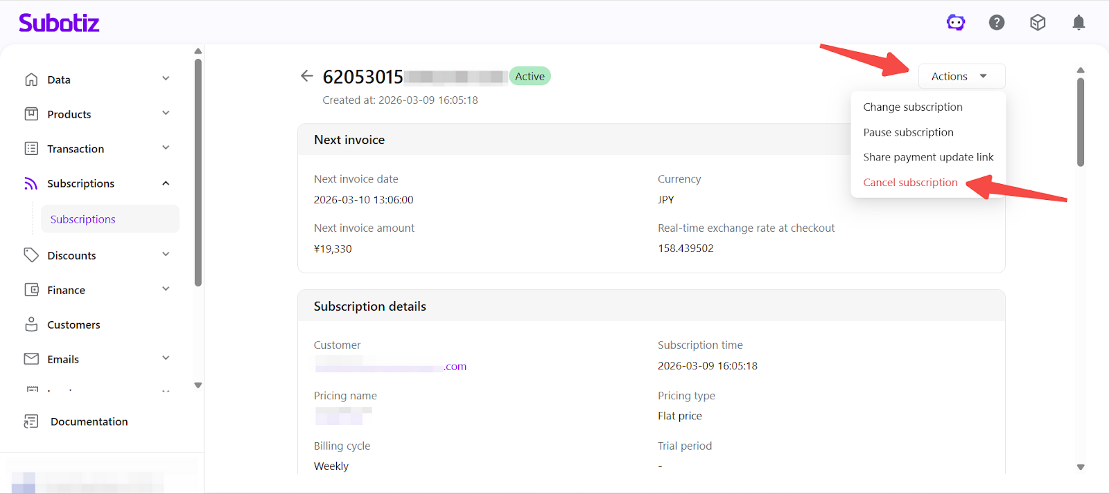Collapse the Subscriptions section chevron
This screenshot has height=494, width=1109.
(166, 183)
